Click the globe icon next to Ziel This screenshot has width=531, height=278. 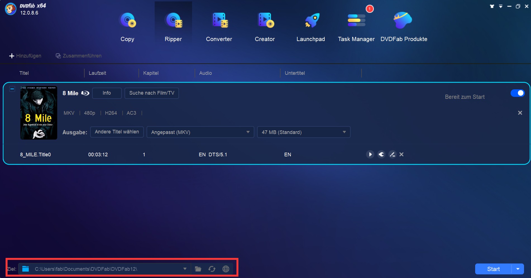pyautogui.click(x=226, y=269)
